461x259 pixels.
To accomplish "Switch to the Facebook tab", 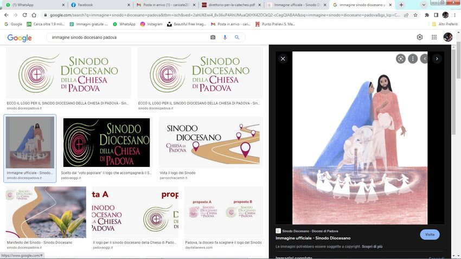I will 100,5.
